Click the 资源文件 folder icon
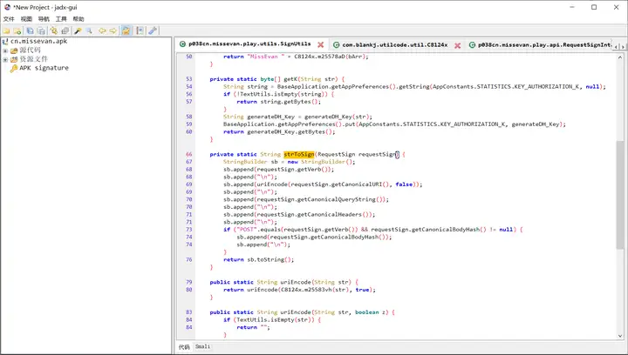 (x=14, y=59)
